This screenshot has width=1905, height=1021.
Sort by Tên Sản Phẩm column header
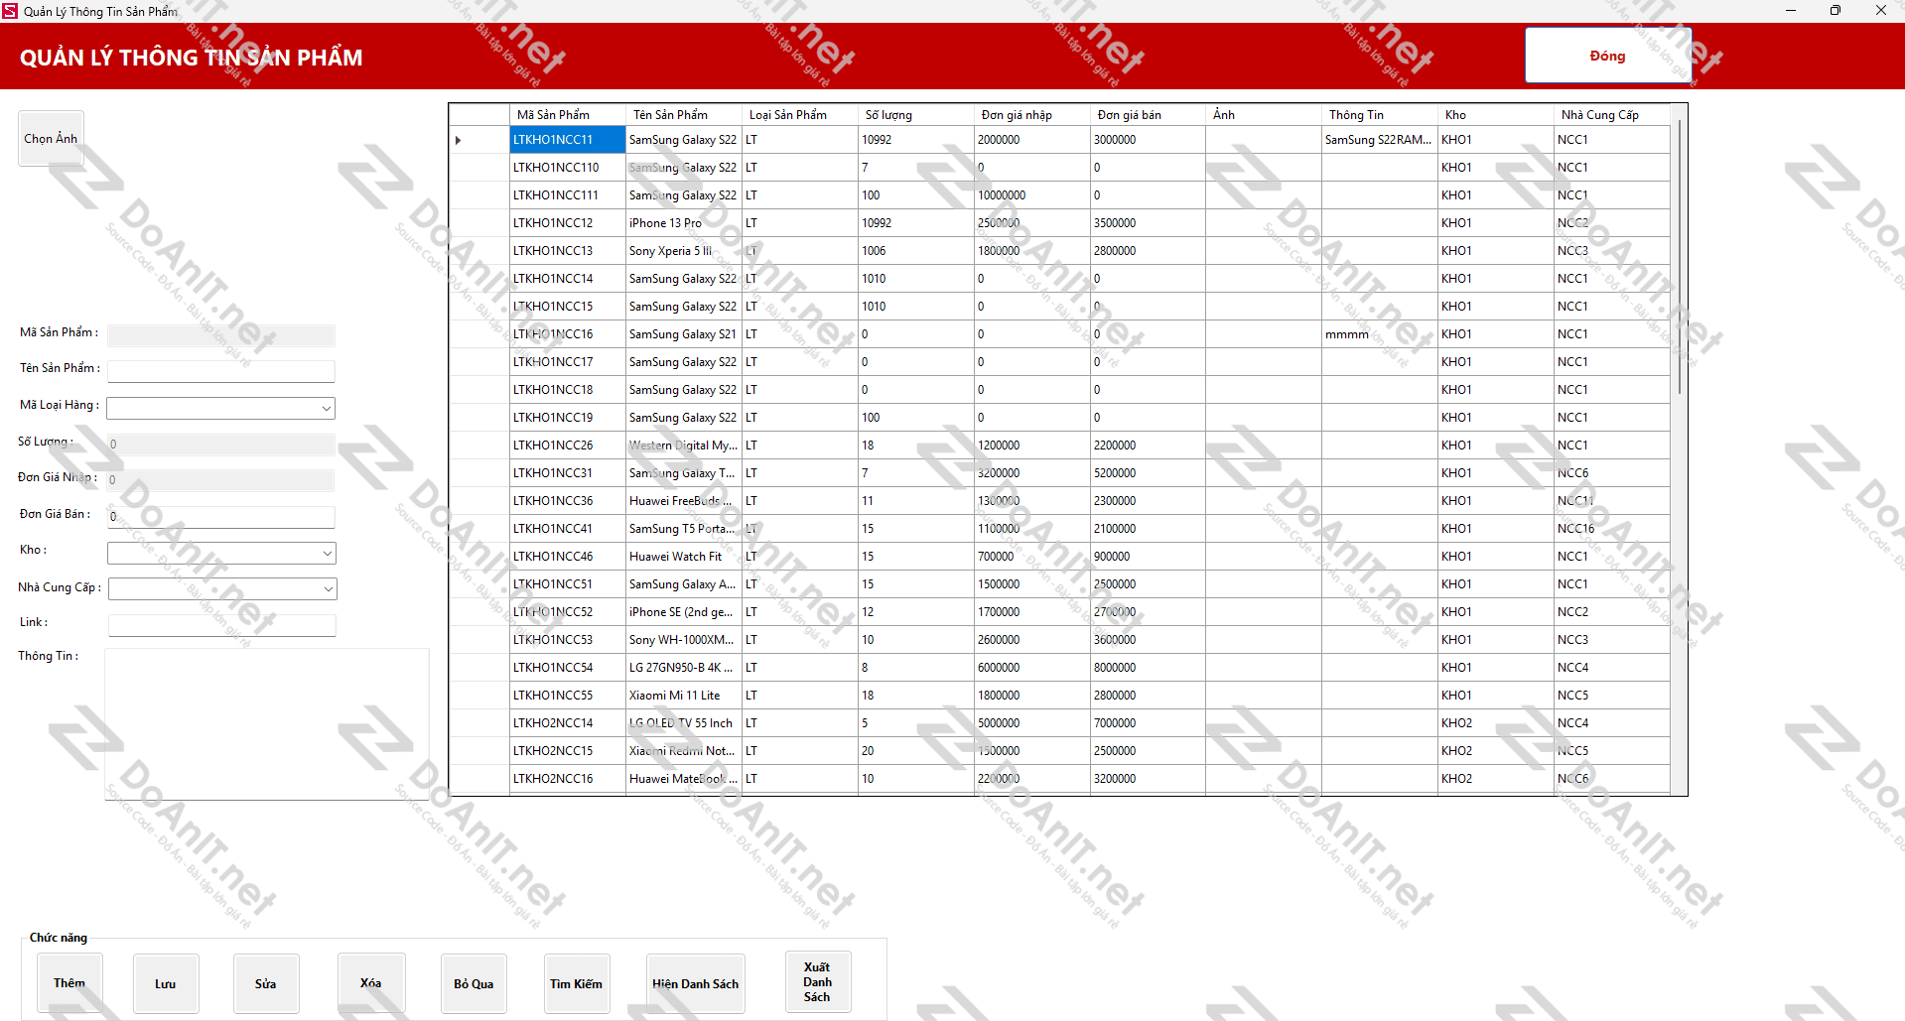click(x=684, y=115)
